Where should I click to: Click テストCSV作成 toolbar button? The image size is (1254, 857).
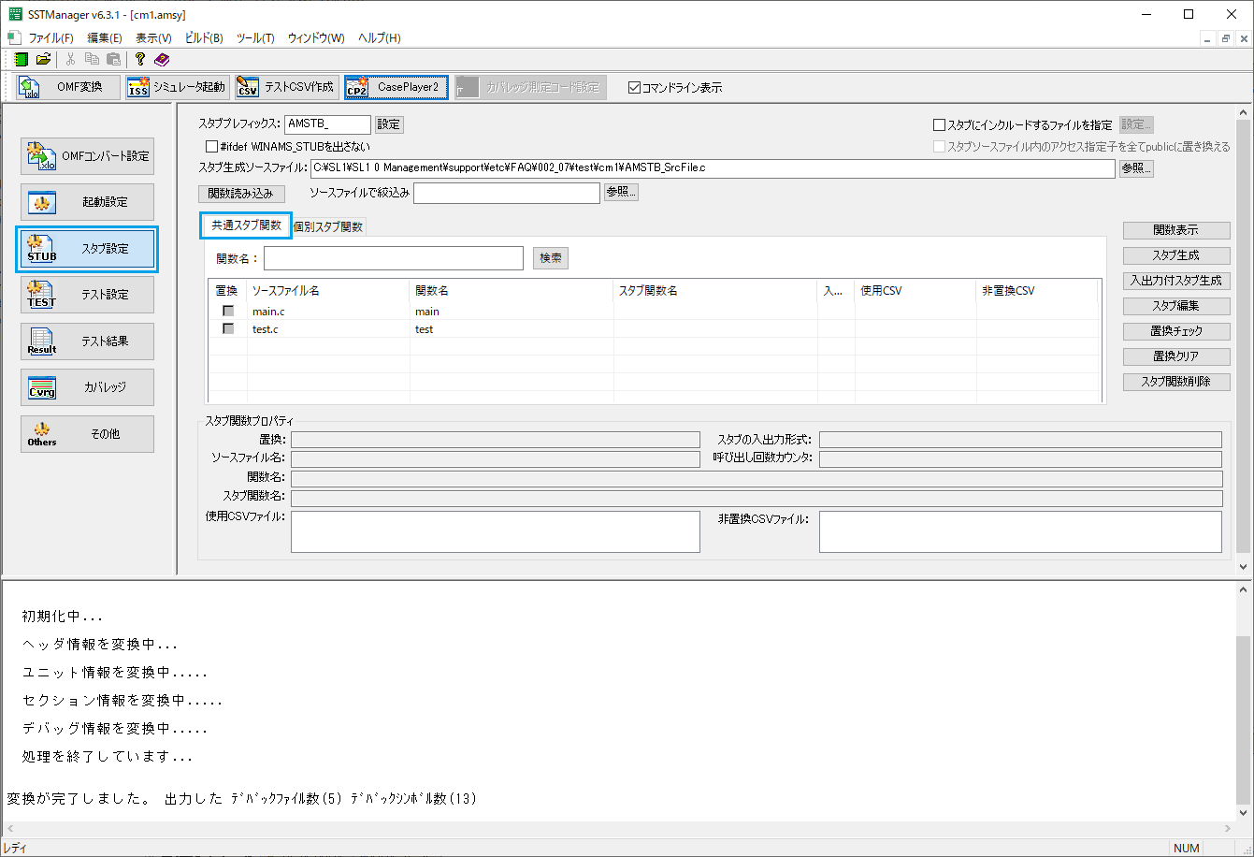tap(286, 87)
